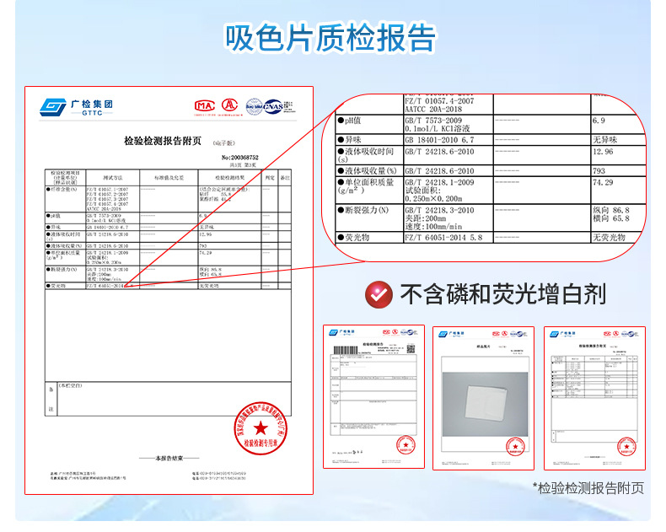Click FZ/T 64051-2014 5.8 in the enlarged table
The width and height of the screenshot is (666, 532).
tap(443, 238)
